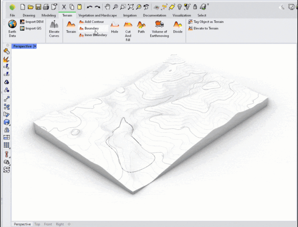The image size is (298, 227).
Task: Click Tag Object as Terrain
Action: tap(206, 22)
